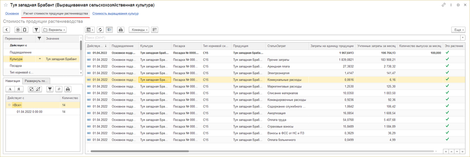This screenshot has width=470, height=157.
Task: Open the Еще menu button
Action: (458, 30)
